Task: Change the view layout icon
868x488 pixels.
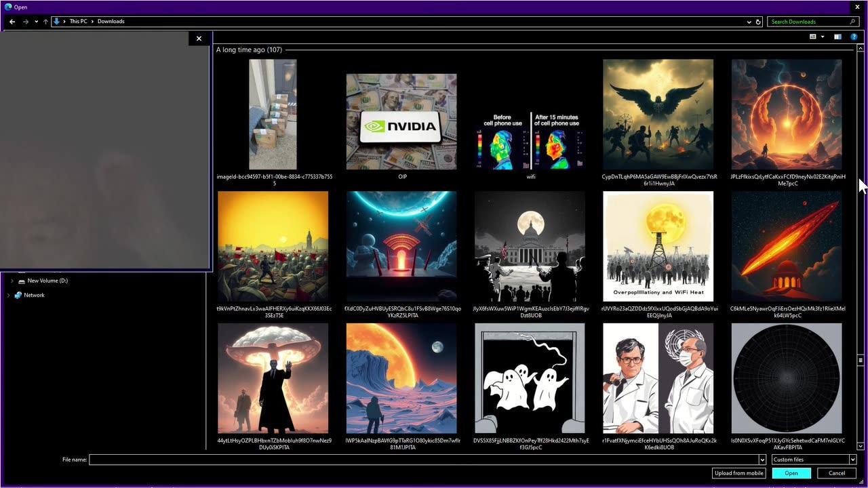Action: [x=812, y=37]
